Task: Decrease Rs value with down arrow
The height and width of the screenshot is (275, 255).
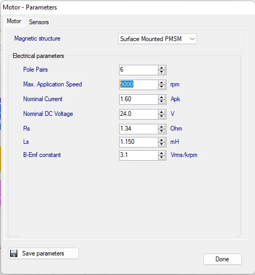Action: click(x=162, y=131)
